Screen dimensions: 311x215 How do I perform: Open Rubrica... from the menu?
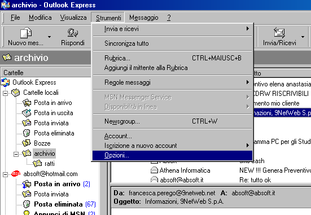click(x=172, y=58)
